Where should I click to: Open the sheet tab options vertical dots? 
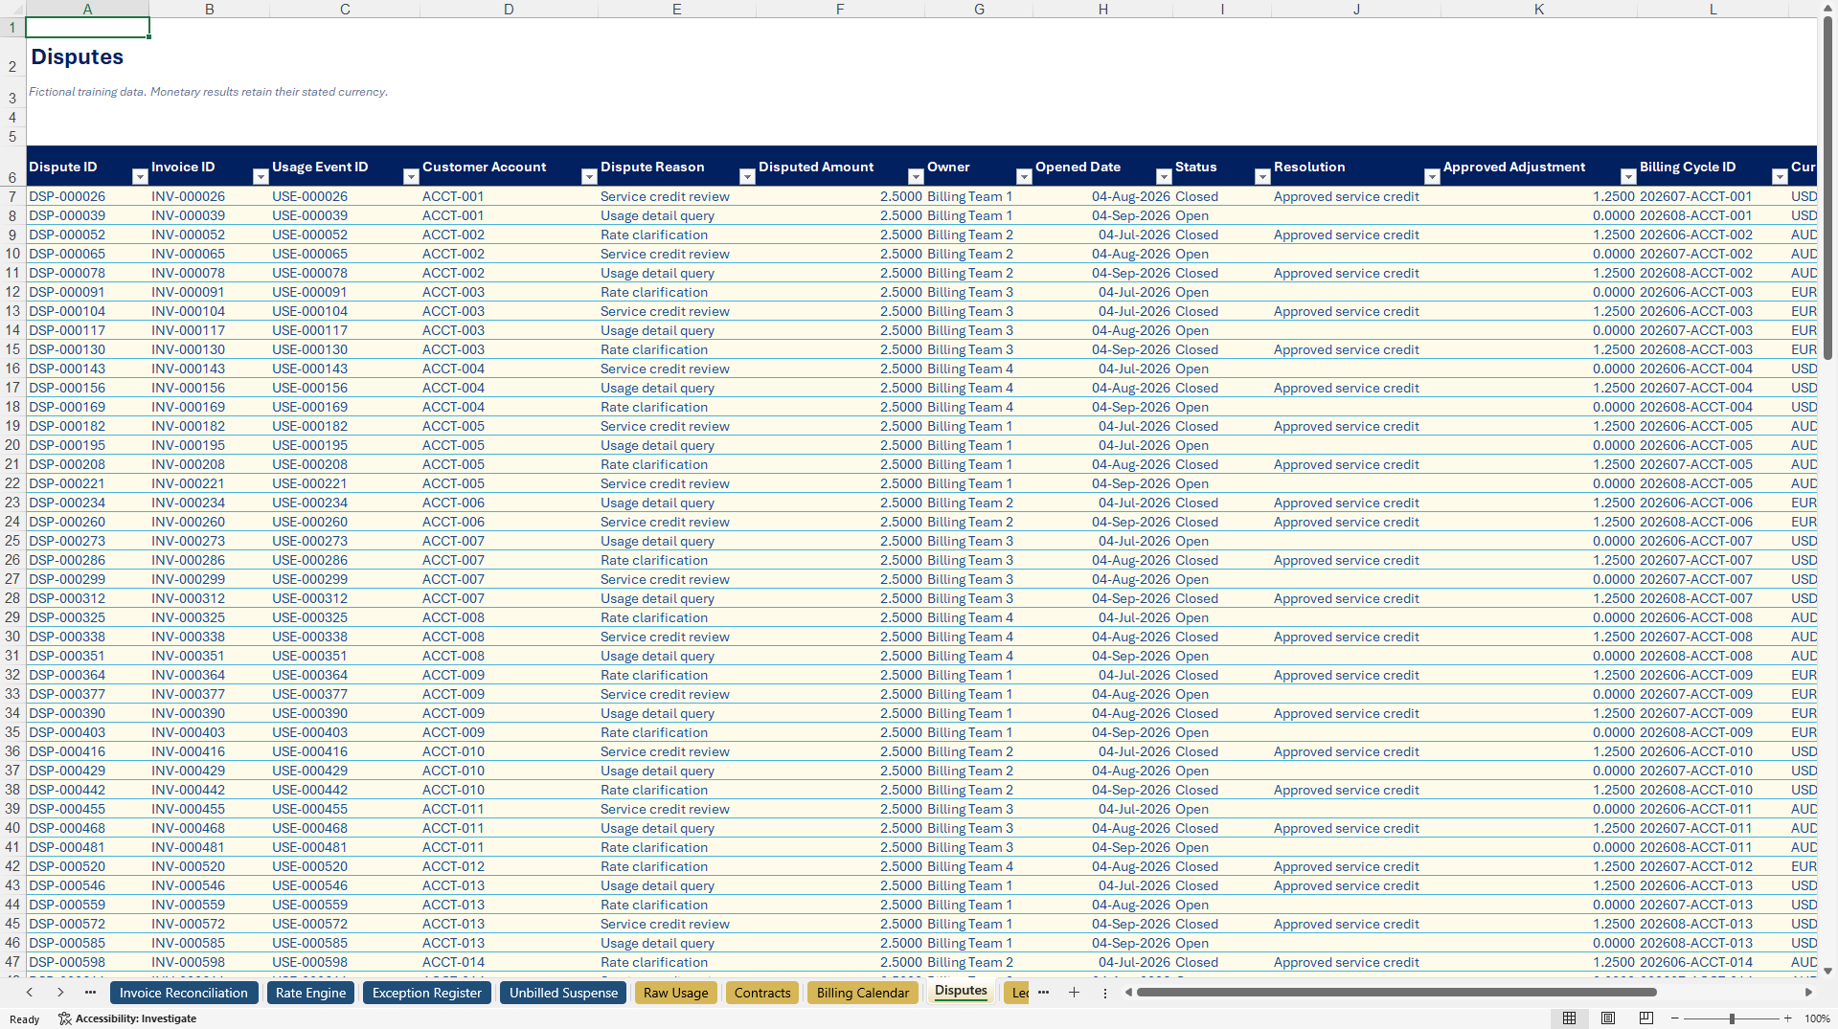(x=1104, y=993)
